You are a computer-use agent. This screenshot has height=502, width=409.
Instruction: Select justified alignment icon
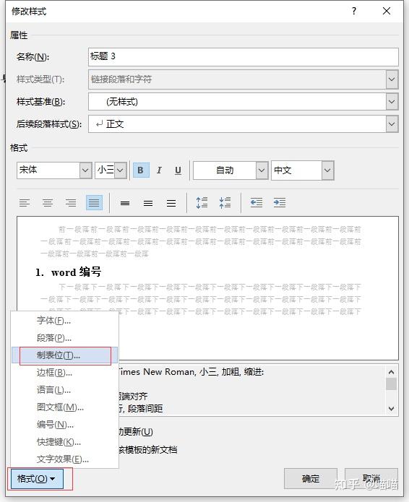pos(94,203)
